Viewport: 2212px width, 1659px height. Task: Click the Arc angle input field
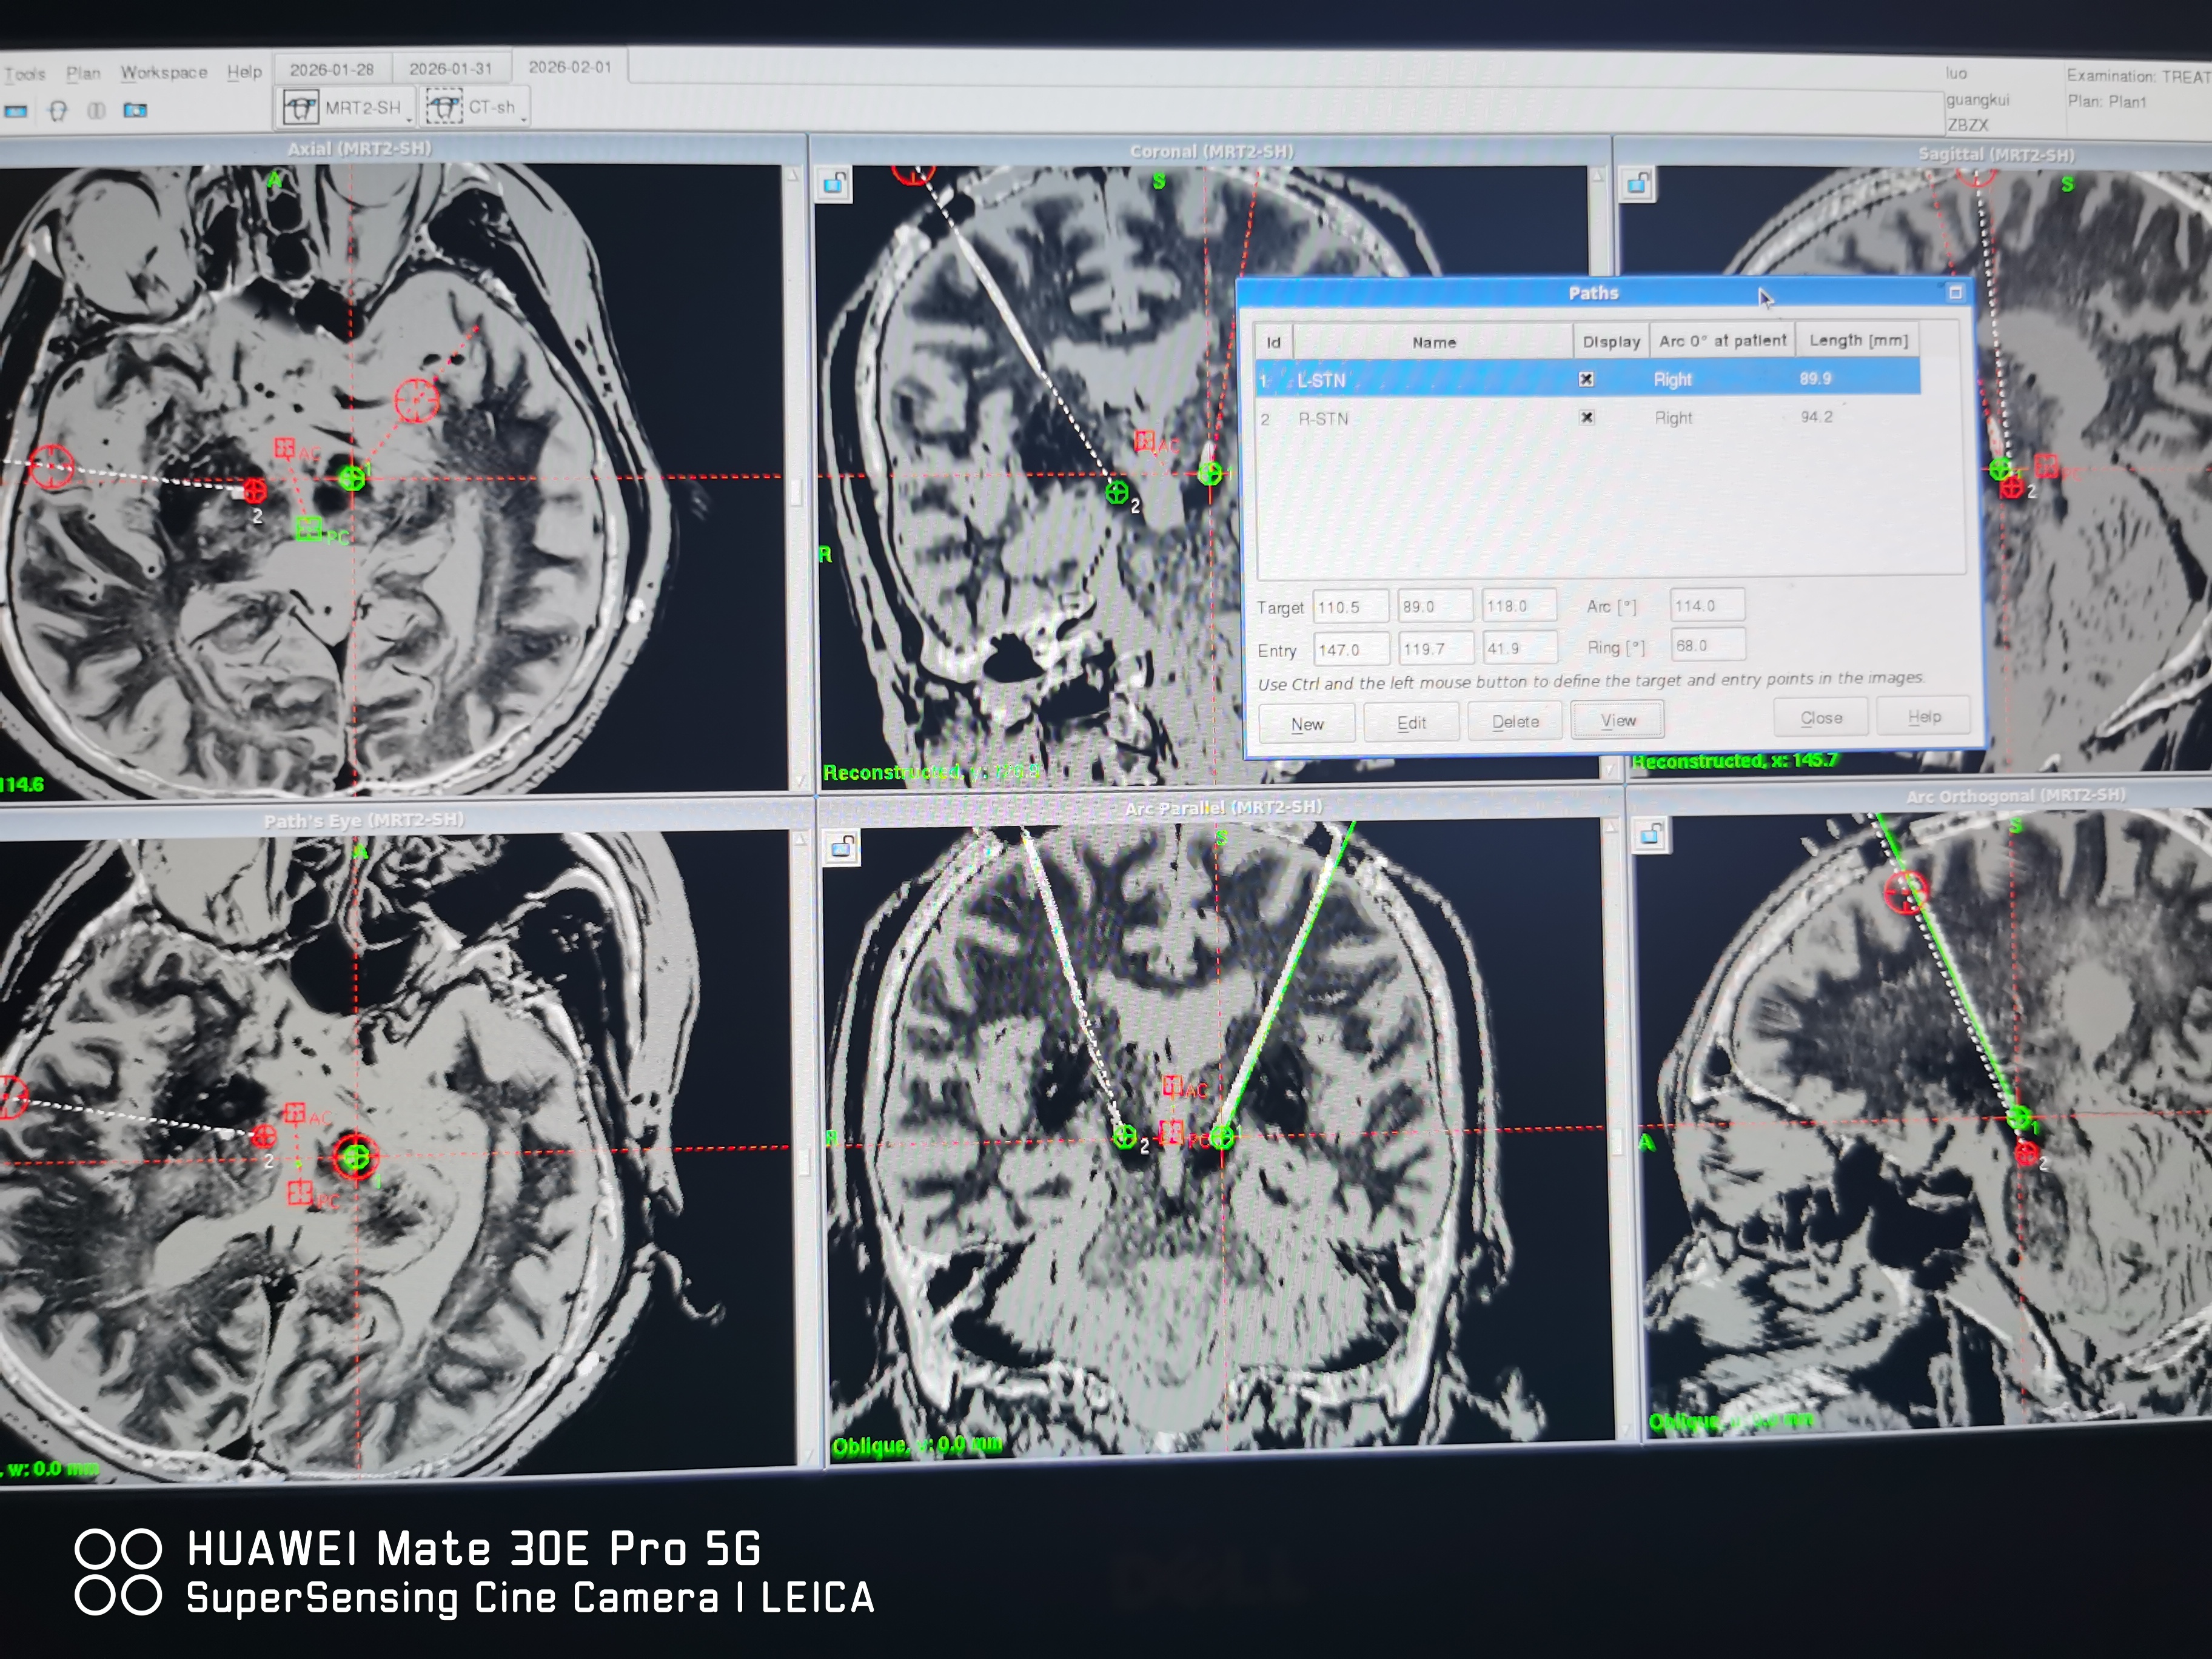pyautogui.click(x=1706, y=605)
